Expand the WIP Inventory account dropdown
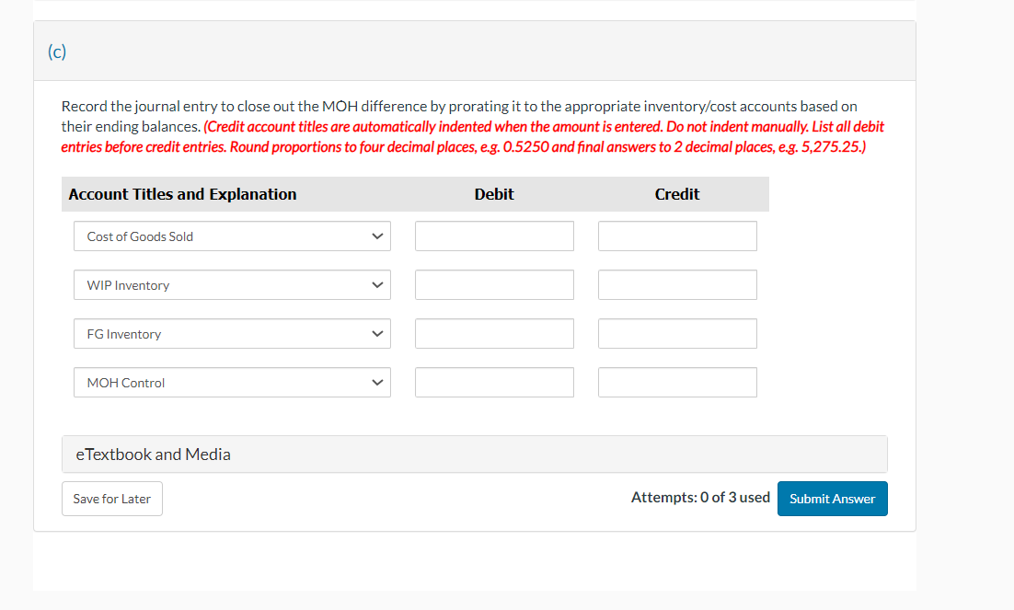 232,284
